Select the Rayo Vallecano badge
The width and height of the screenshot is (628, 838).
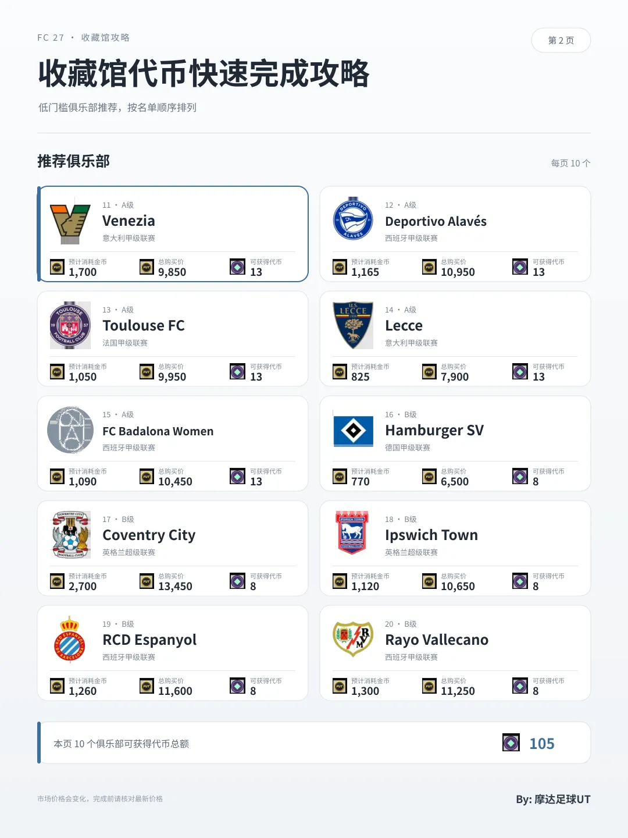click(353, 639)
